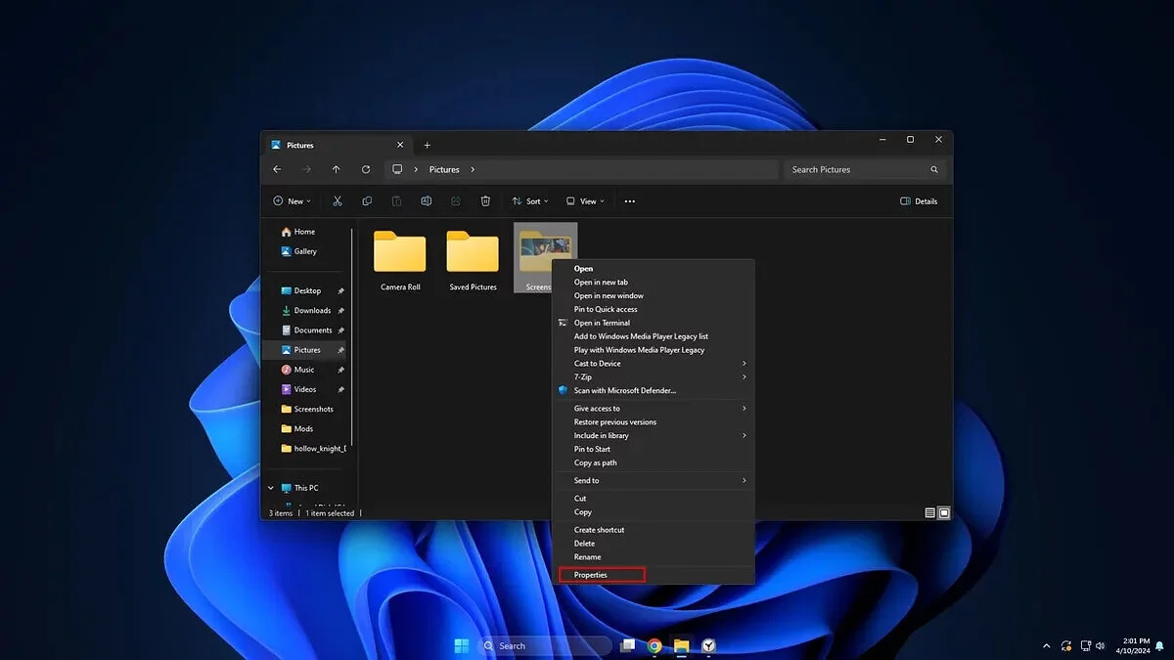Open the See more three-dots menu
This screenshot has width=1174, height=660.
point(629,201)
